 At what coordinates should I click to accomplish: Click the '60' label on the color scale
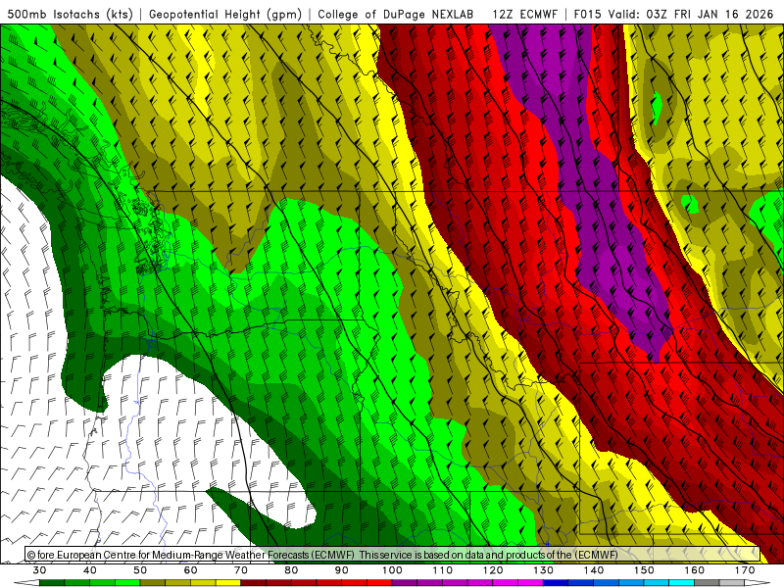tap(190, 570)
